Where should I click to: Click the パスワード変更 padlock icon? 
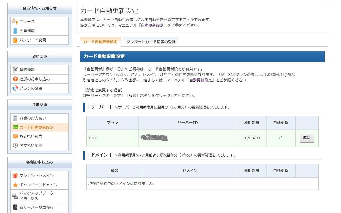pyautogui.click(x=15, y=40)
